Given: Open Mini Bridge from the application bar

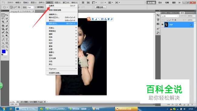Looking at the screenshot, I should (88, 2).
